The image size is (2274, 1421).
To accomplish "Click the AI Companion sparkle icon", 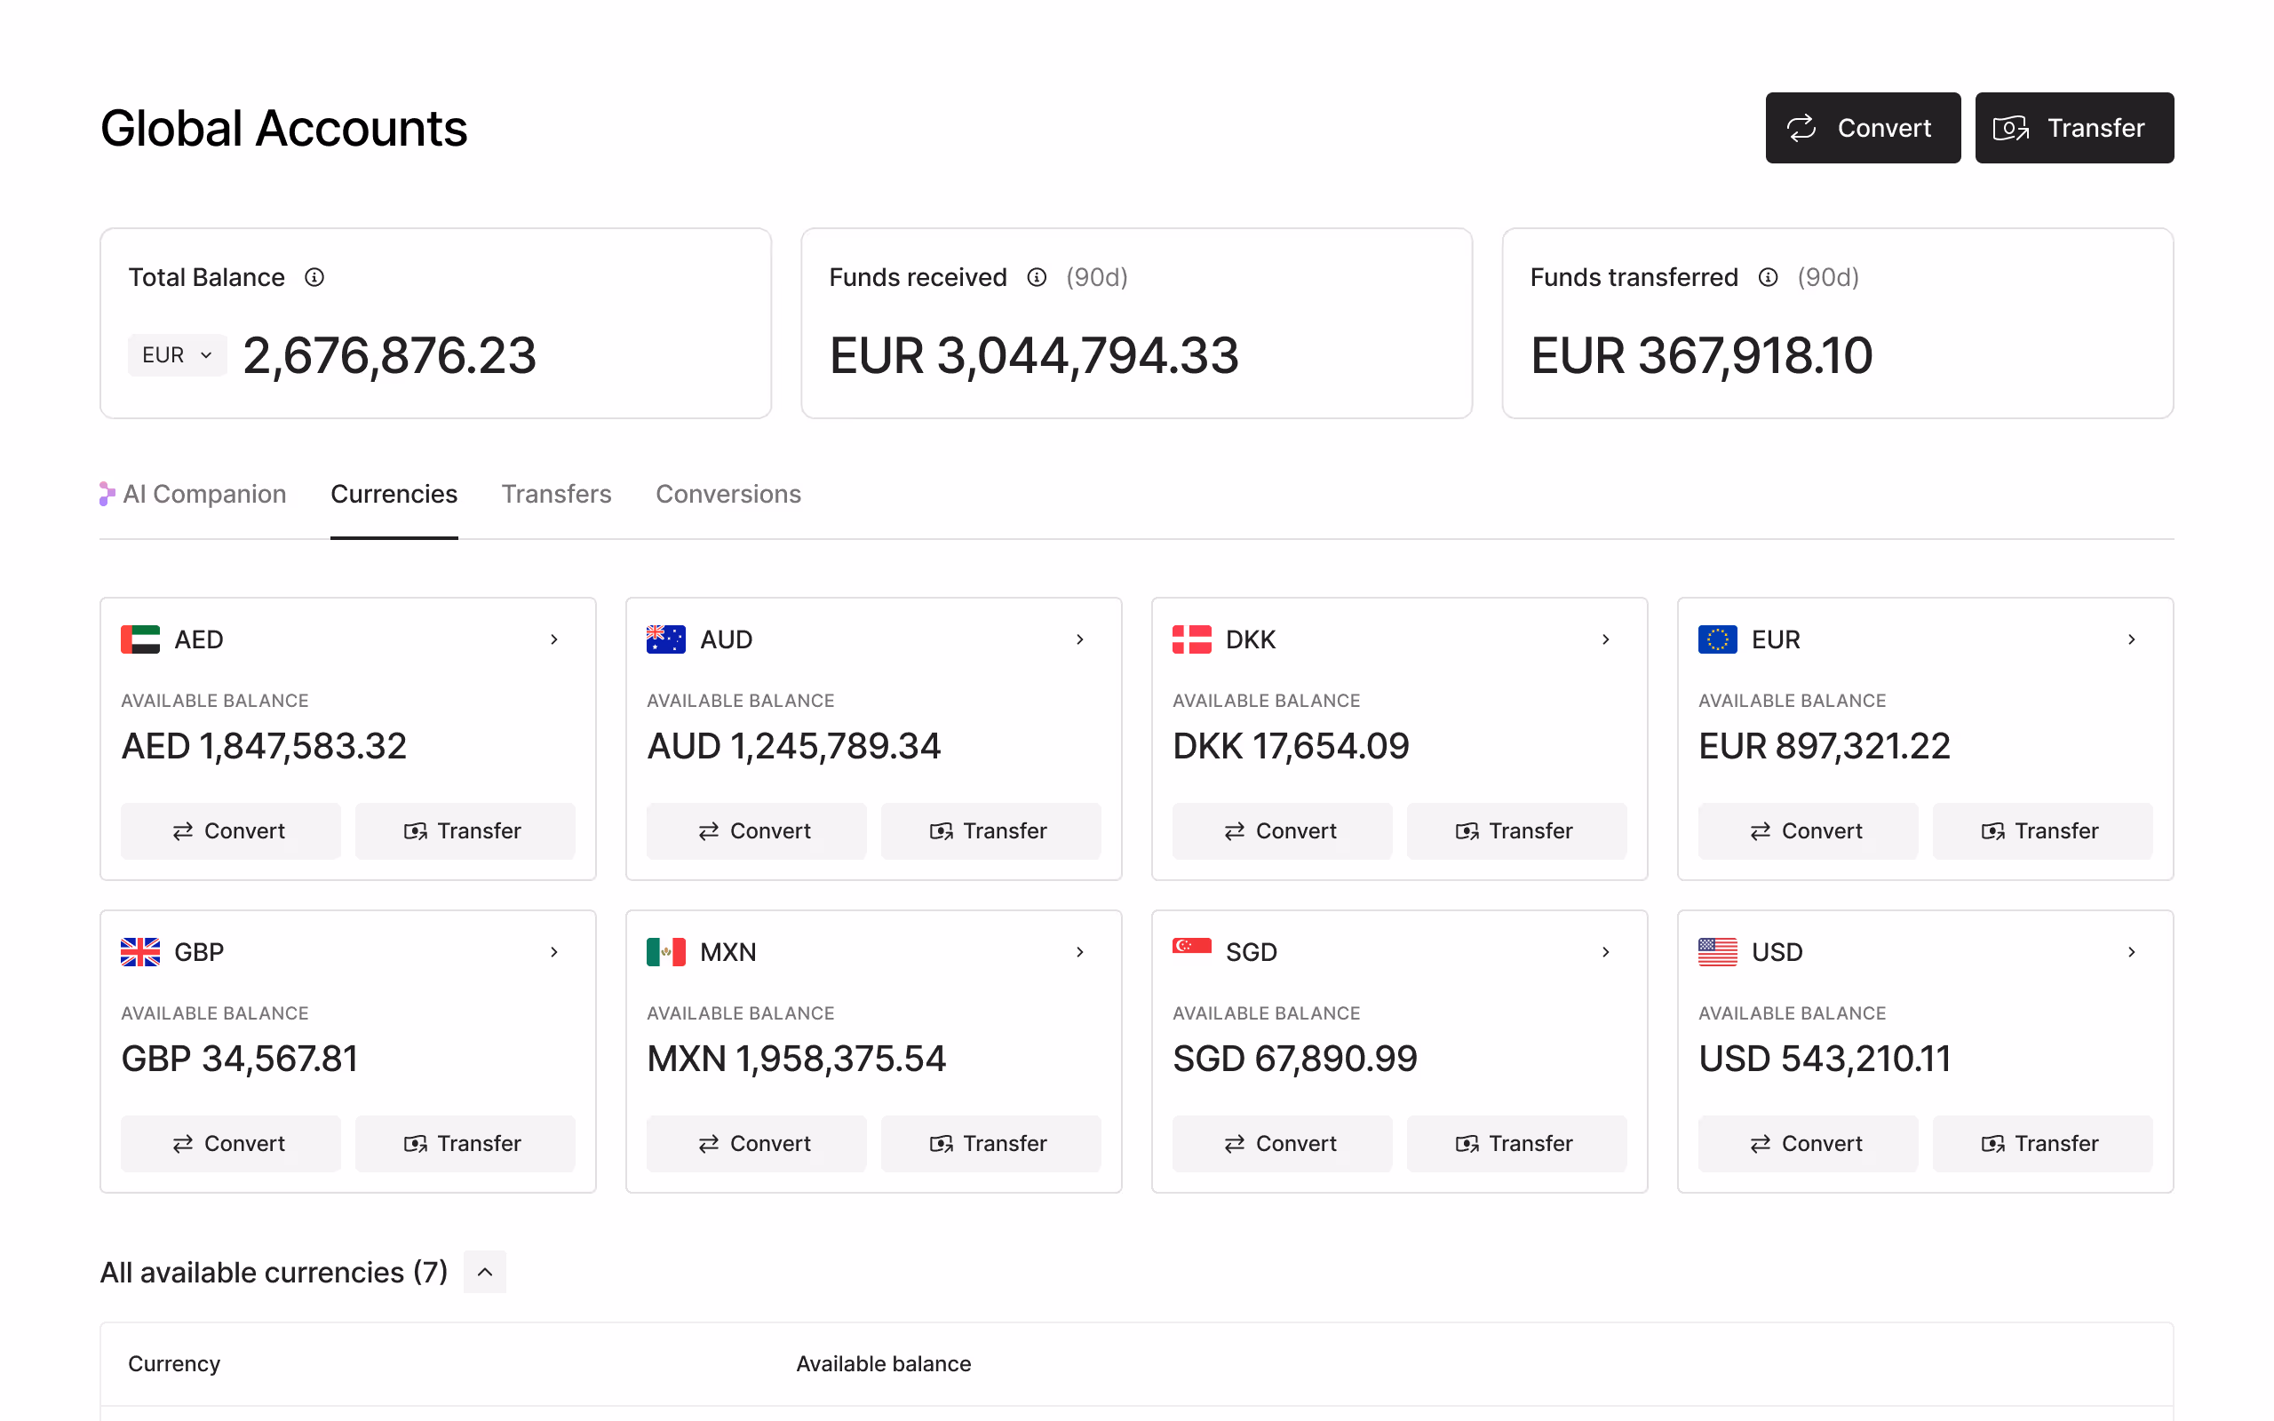I will tap(107, 495).
